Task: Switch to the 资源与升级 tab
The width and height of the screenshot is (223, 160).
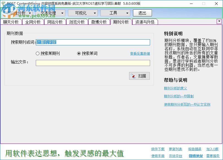Action: (x=145, y=21)
